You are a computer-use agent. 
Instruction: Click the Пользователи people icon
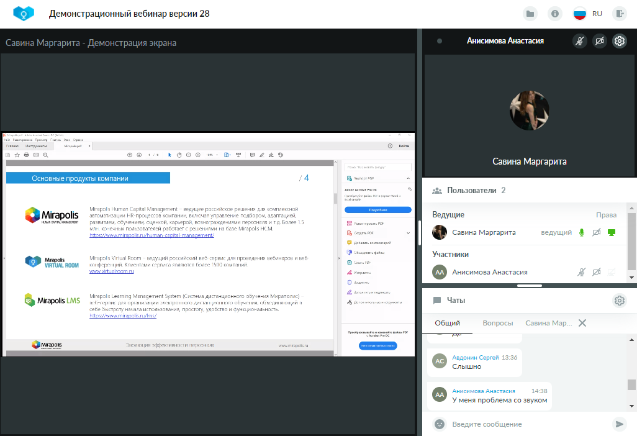pos(436,191)
